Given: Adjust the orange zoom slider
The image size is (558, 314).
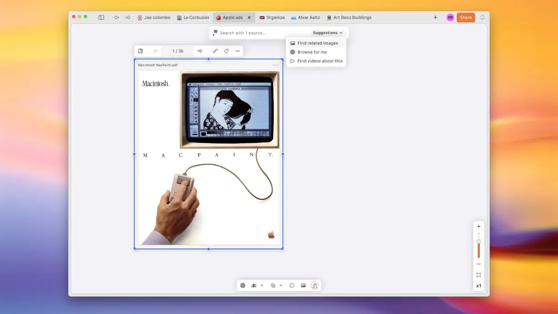Looking at the screenshot, I should click(x=478, y=249).
